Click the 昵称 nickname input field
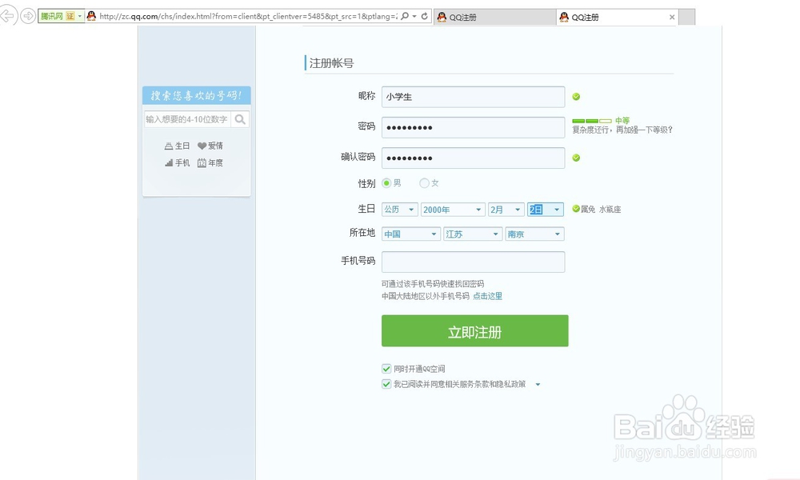This screenshot has width=800, height=480. [x=473, y=97]
